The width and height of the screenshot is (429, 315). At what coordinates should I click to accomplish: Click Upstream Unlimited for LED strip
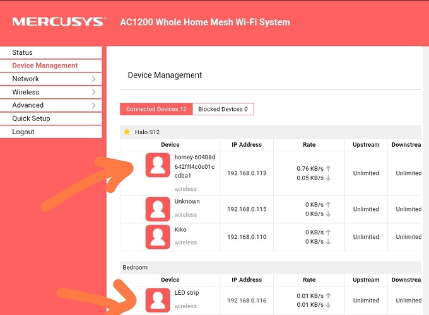[x=366, y=301]
